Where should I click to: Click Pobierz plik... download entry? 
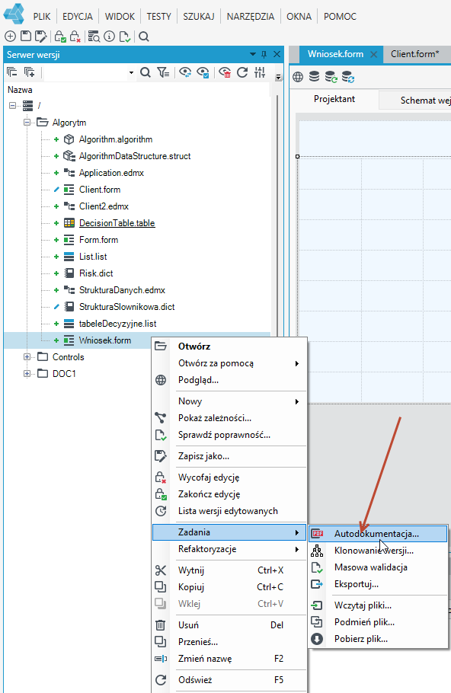pos(378,639)
